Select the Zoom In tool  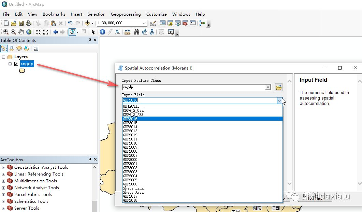pos(6,32)
